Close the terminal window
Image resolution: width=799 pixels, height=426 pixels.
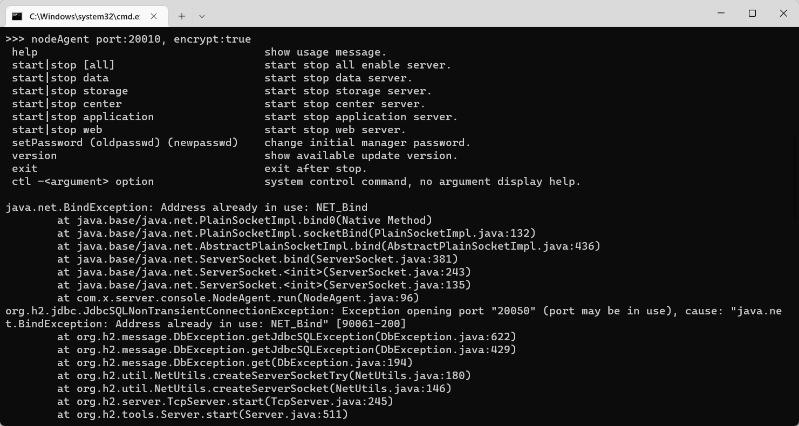point(783,13)
